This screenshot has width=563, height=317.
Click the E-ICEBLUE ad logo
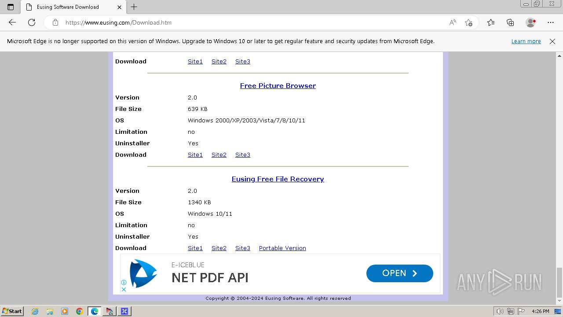coord(143,273)
